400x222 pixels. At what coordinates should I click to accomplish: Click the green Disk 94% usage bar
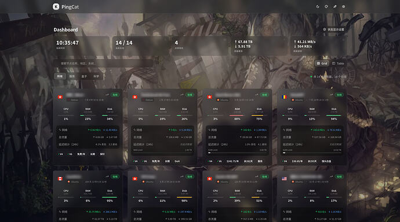(334, 116)
